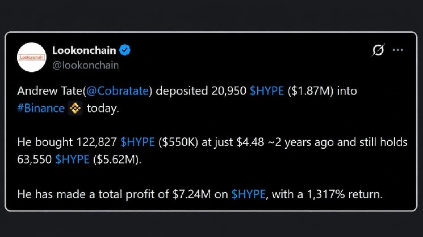The width and height of the screenshot is (423, 237).
Task: Click the Binance logo emoji
Action: [75, 108]
